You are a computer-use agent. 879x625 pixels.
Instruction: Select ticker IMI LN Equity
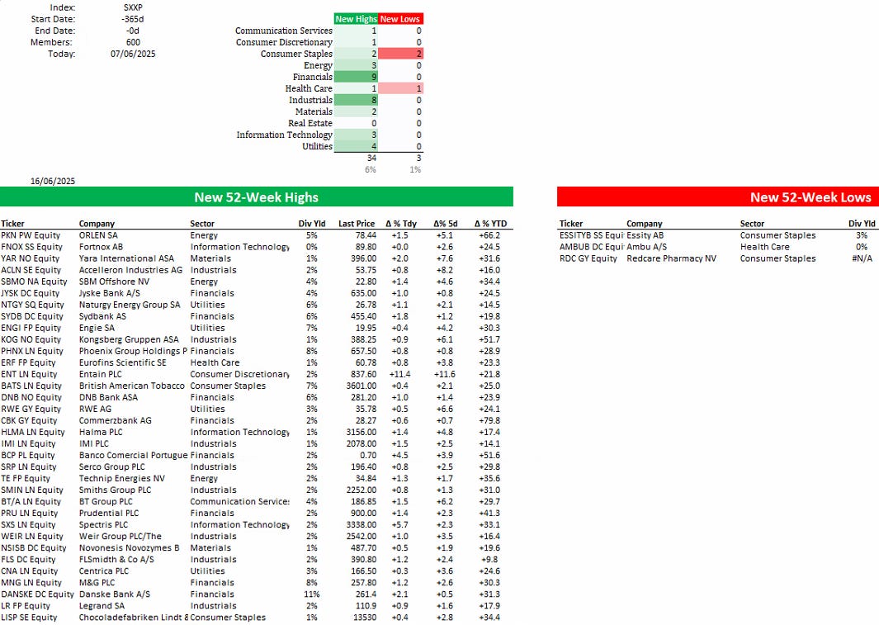(x=28, y=444)
